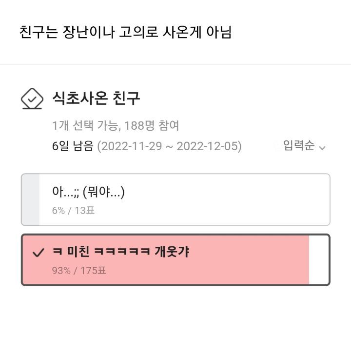
Task: Open the 입력순 sort dropdown
Action: (x=299, y=146)
